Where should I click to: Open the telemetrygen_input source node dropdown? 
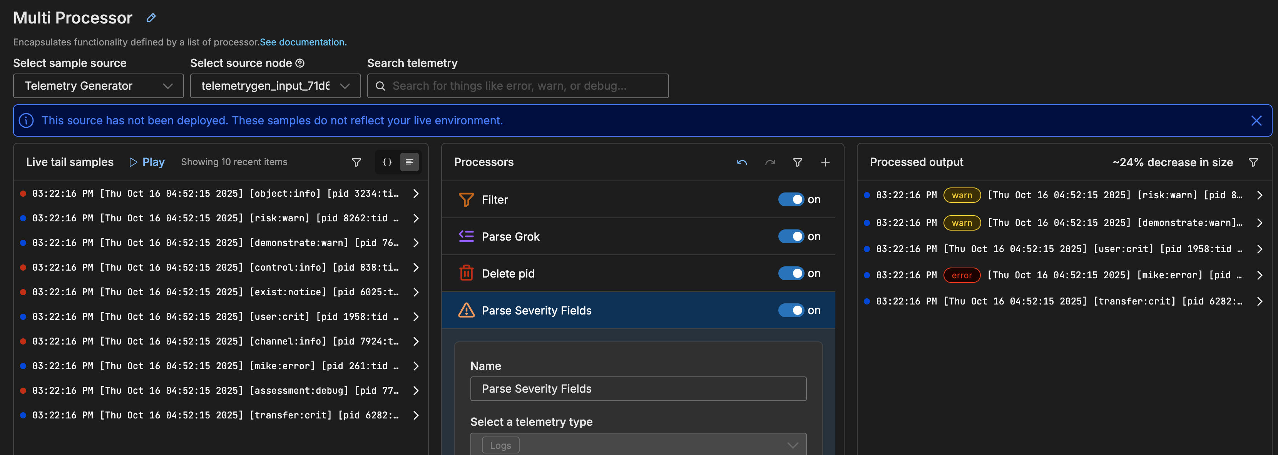click(x=275, y=86)
